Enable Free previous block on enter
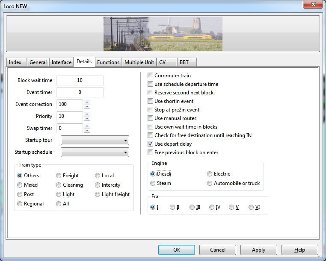Image resolution: width=326 pixels, height=261 pixels. pyautogui.click(x=151, y=152)
